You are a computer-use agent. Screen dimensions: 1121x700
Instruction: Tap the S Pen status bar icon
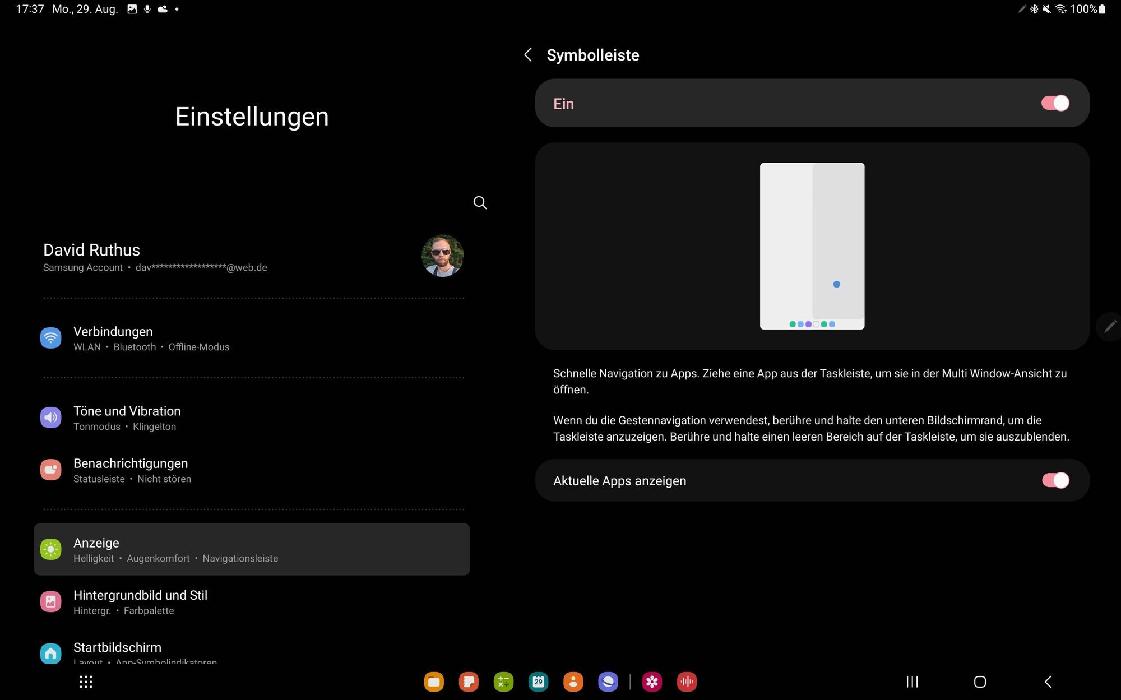tap(1022, 9)
